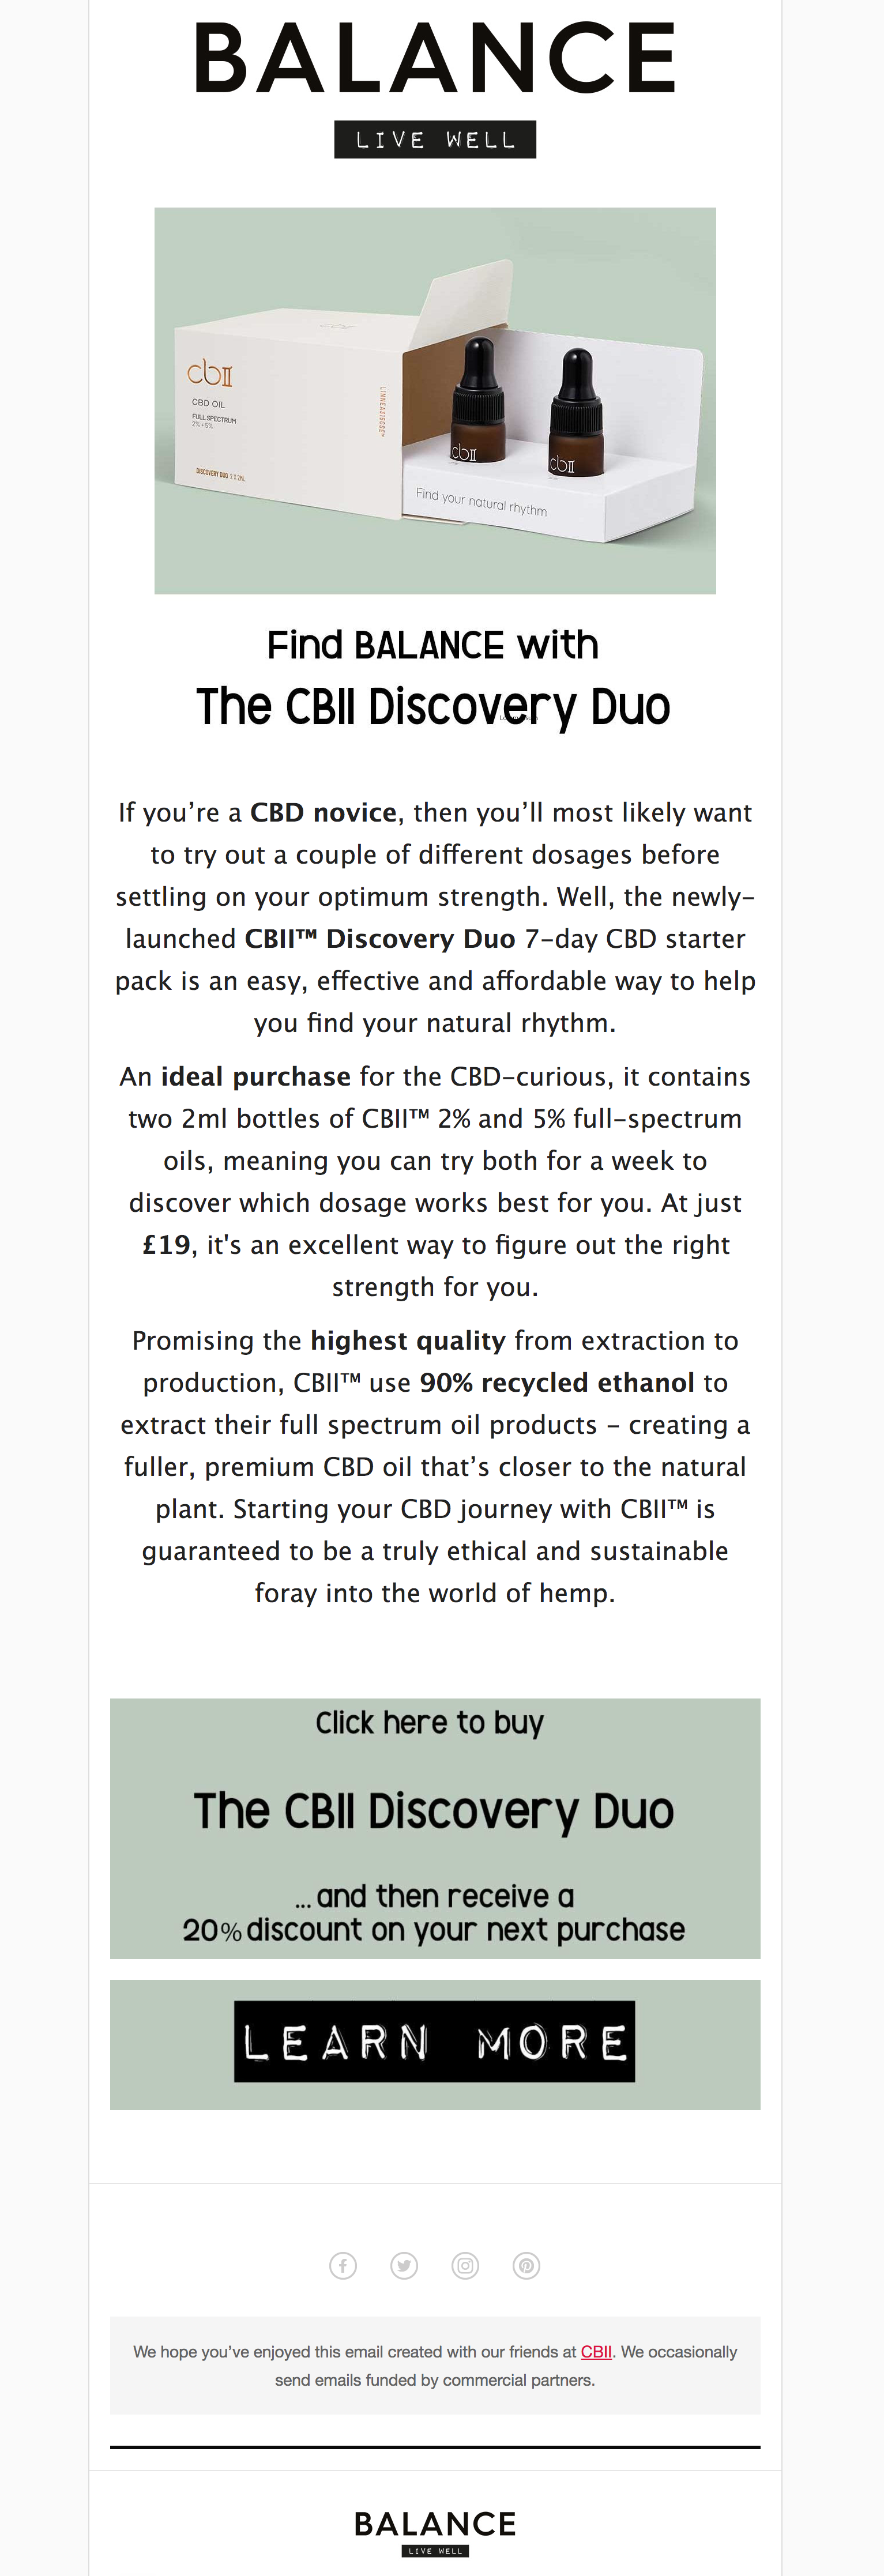Click the small BALANCE footer logo
Image resolution: width=884 pixels, height=2576 pixels.
[x=435, y=2523]
